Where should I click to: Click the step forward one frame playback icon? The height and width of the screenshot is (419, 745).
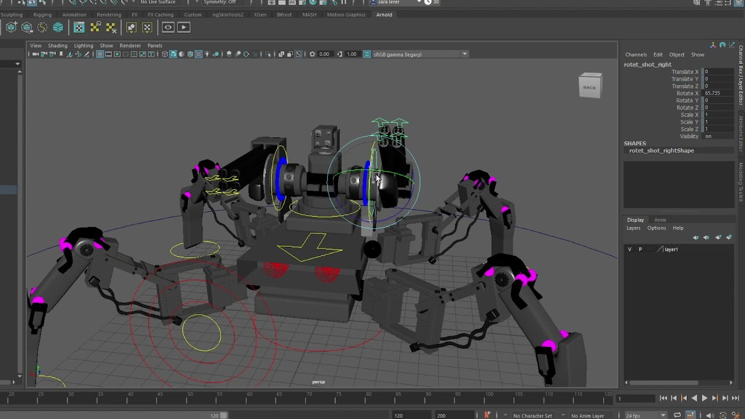click(x=725, y=399)
